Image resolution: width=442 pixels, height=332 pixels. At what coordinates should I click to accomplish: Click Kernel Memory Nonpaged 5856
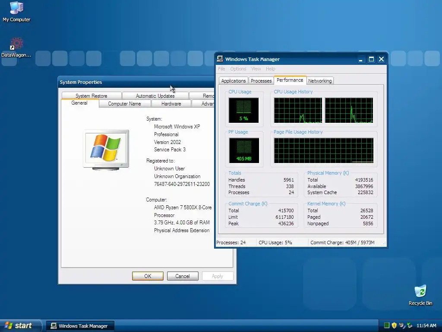coord(368,223)
